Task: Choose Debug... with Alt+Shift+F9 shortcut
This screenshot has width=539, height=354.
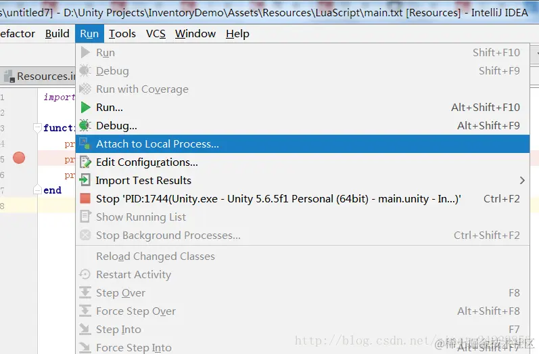Action: 302,126
